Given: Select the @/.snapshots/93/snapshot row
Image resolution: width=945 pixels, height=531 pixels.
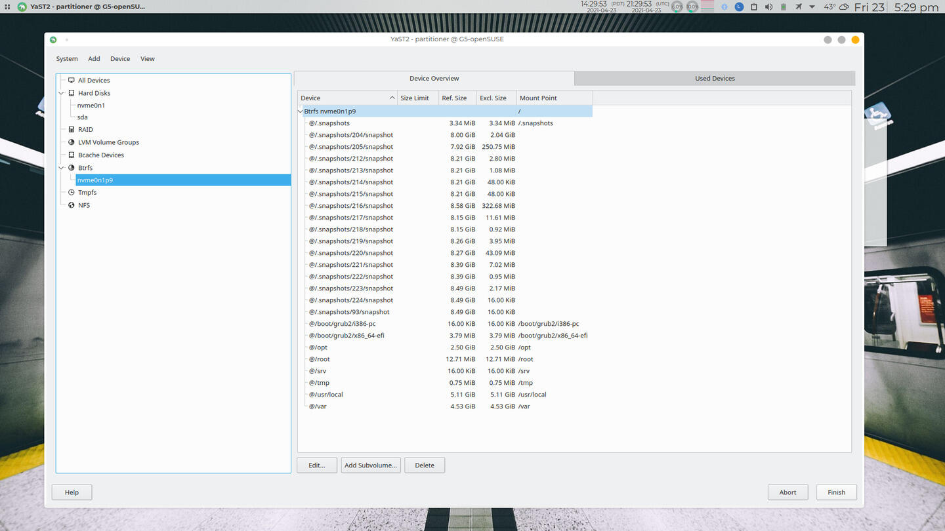Looking at the screenshot, I should point(445,312).
